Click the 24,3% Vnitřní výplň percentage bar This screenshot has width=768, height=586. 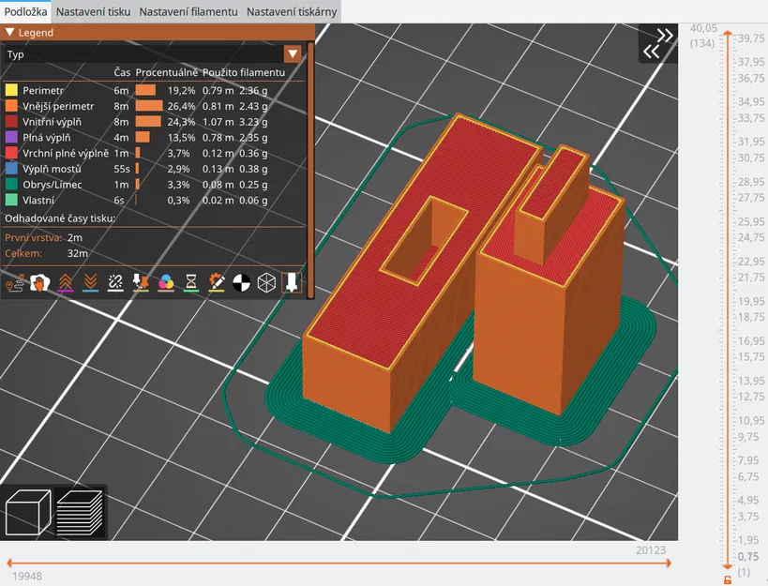click(x=148, y=121)
